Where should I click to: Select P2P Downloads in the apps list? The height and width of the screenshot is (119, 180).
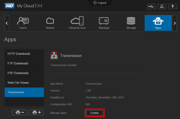[x=24, y=73]
